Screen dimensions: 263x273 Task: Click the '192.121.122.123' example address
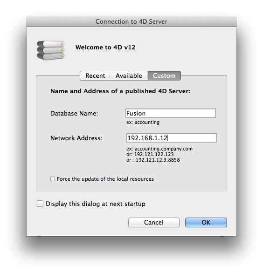tap(154, 154)
